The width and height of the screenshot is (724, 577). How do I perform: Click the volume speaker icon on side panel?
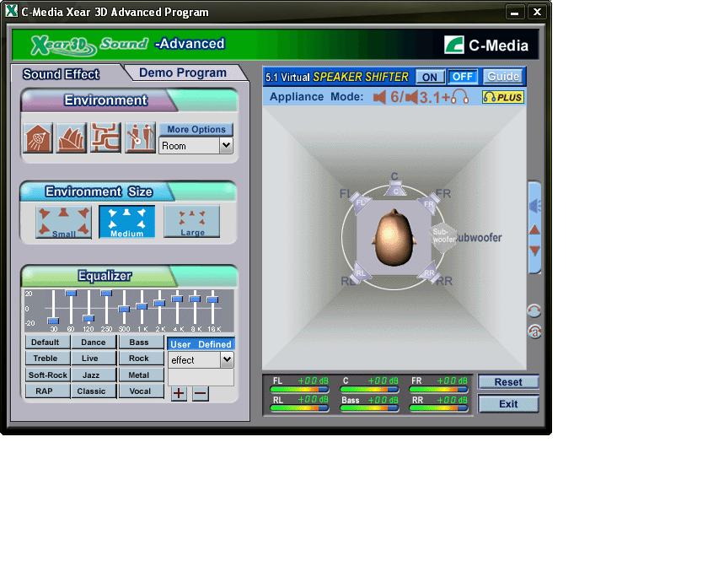pos(534,205)
